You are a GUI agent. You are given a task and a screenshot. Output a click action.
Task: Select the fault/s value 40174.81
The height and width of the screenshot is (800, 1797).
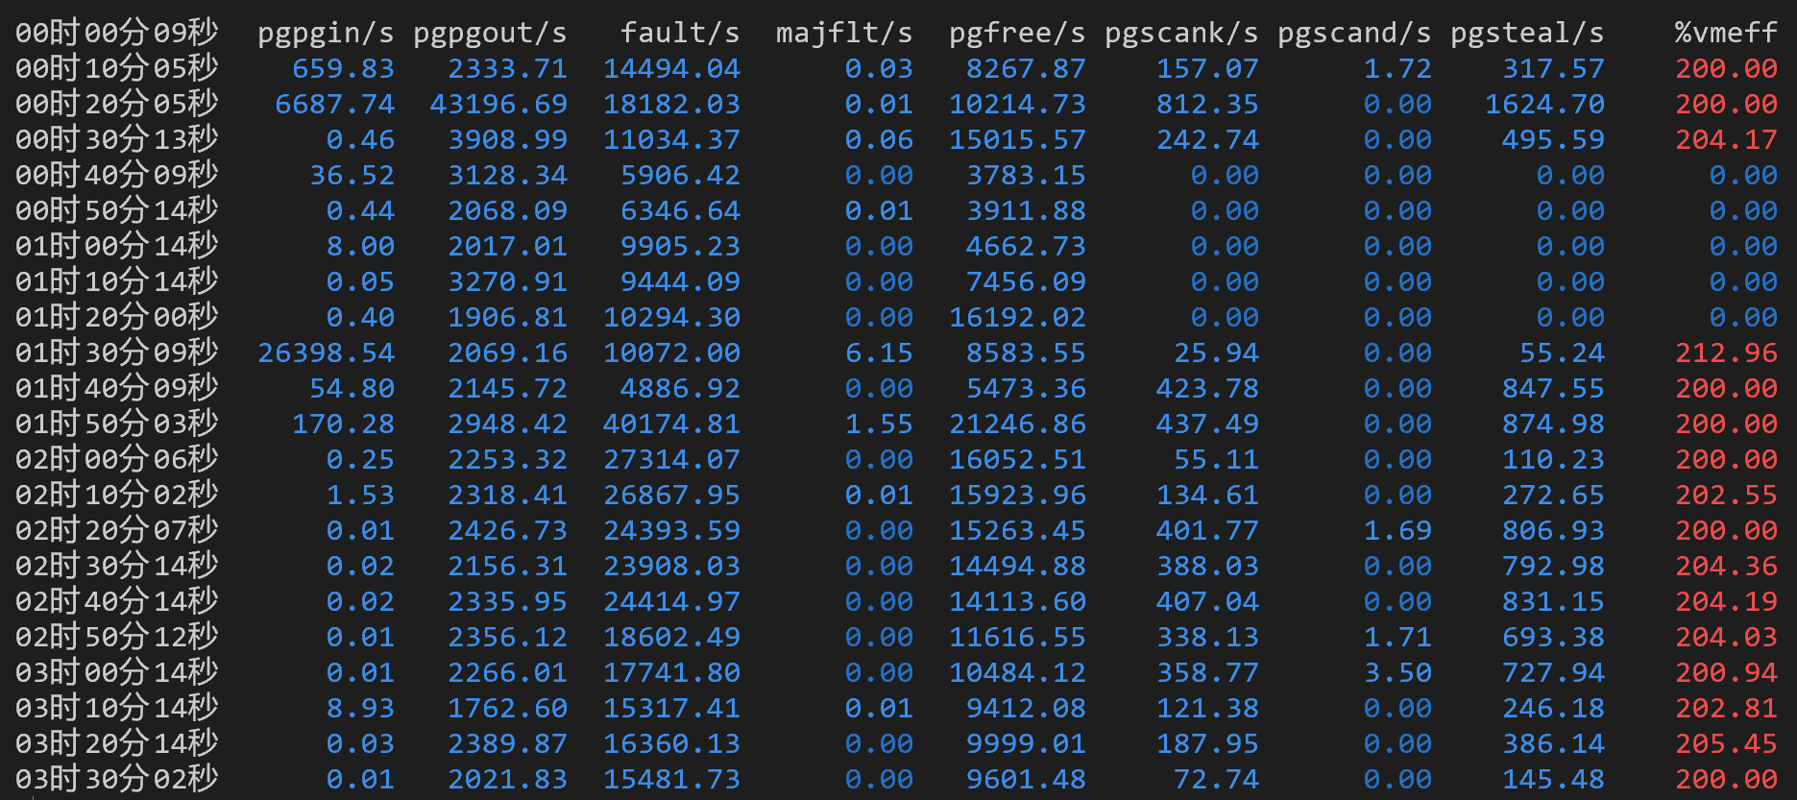[x=671, y=424]
